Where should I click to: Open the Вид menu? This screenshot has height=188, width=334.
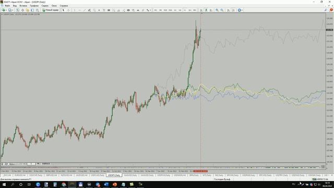(15, 6)
